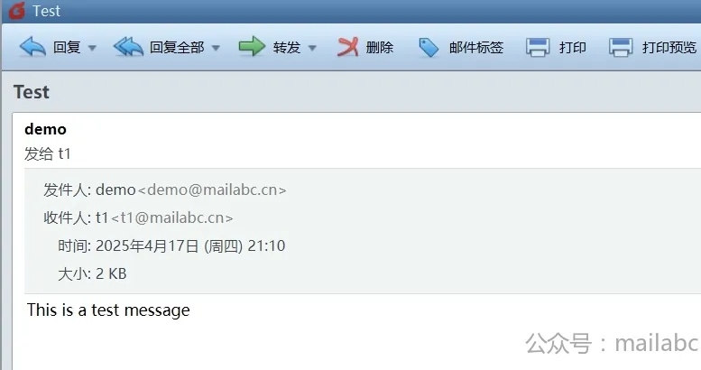Image resolution: width=701 pixels, height=370 pixels.
Task: Click the blue Reply arrow icon
Action: [32, 47]
